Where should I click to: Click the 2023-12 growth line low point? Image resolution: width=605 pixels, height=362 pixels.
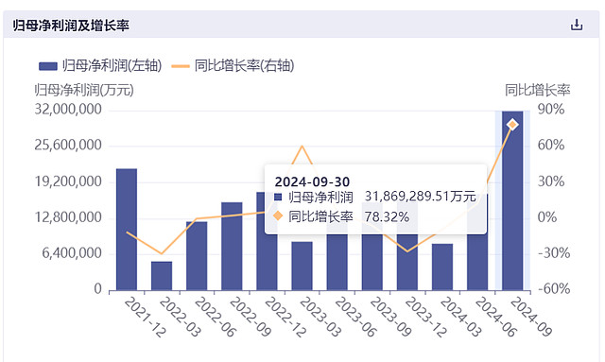(407, 251)
